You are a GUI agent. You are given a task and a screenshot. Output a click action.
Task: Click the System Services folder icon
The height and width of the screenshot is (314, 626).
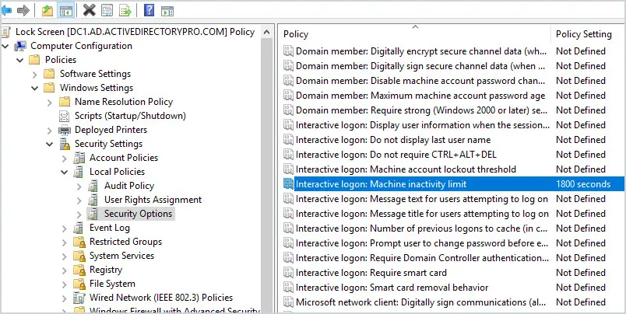79,256
